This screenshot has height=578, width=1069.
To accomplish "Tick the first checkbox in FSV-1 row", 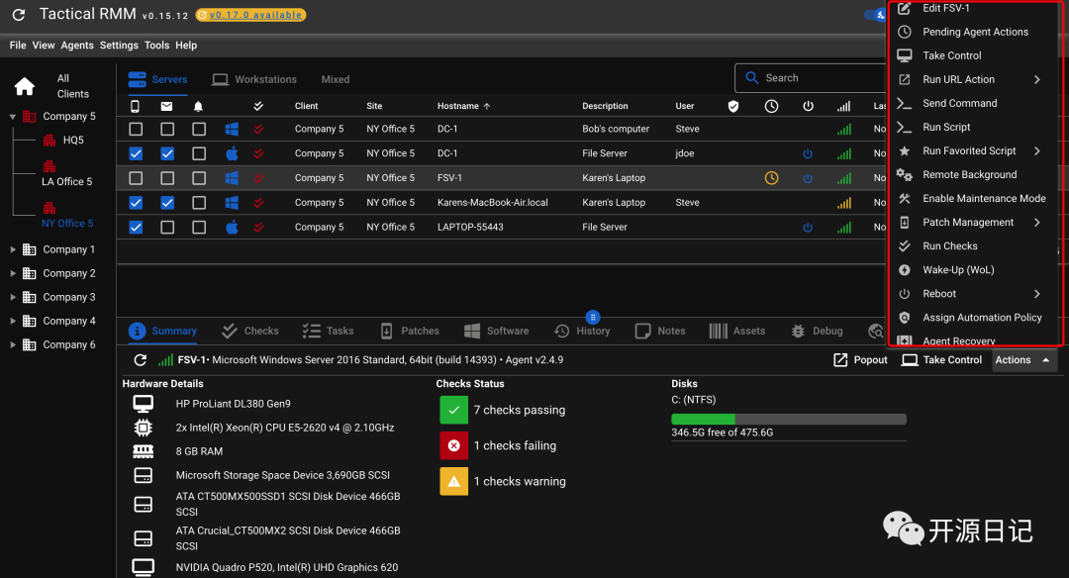I will (136, 178).
